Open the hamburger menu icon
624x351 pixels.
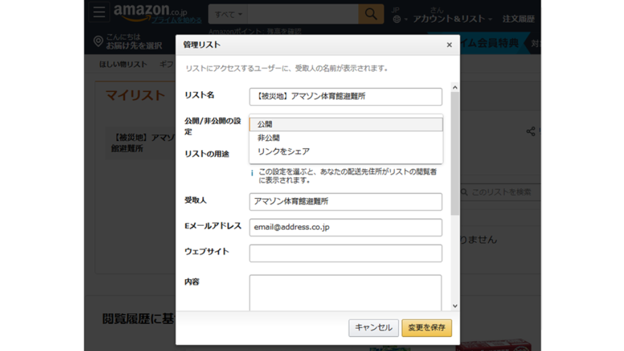click(99, 12)
